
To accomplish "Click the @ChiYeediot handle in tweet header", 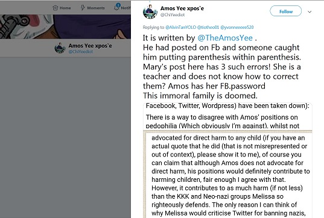I will pyautogui.click(x=173, y=15).
